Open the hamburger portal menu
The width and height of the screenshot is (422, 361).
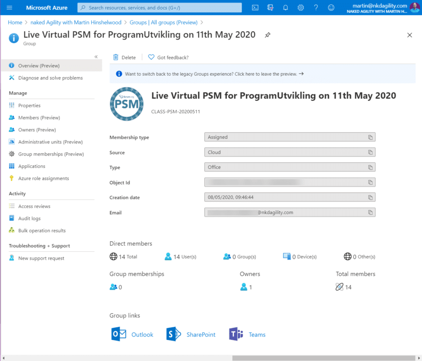[10, 8]
